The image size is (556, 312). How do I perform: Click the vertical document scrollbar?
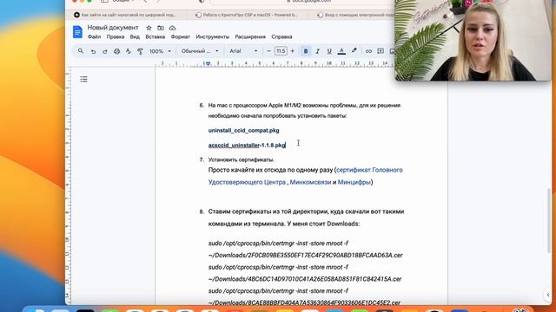tap(549, 220)
